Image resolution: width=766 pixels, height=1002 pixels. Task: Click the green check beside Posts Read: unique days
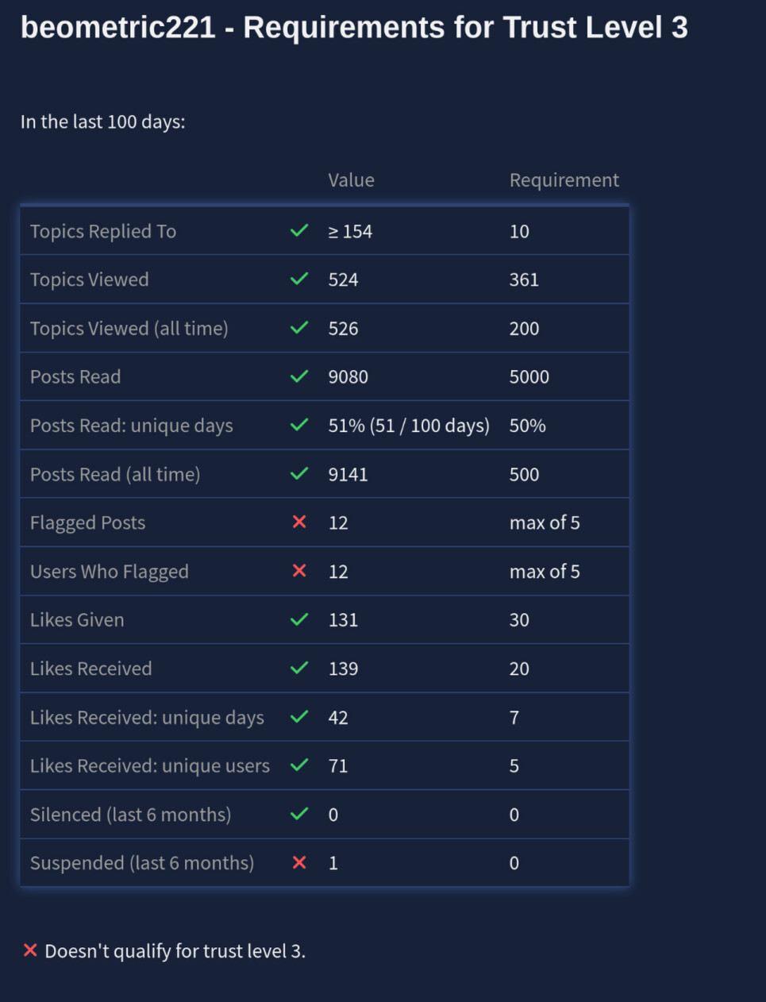pos(299,425)
